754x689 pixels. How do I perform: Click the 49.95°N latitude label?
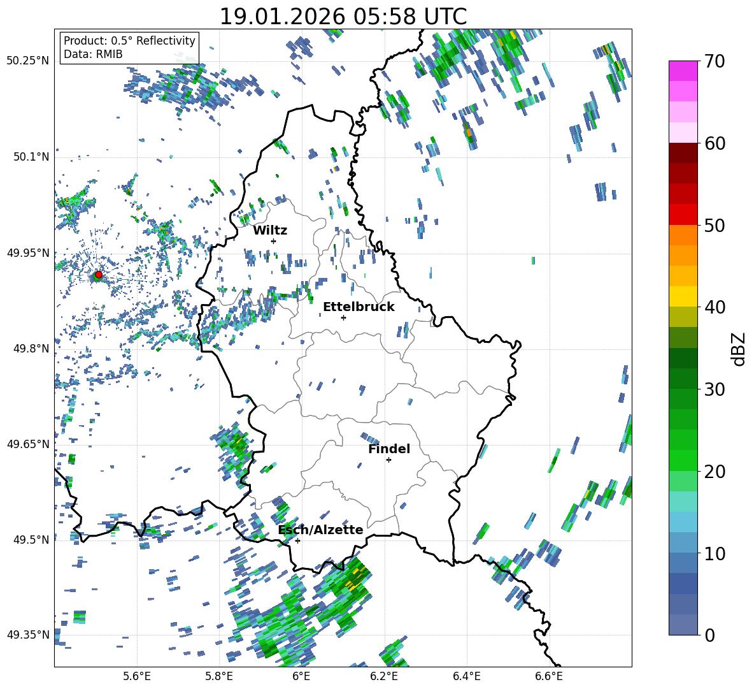[28, 252]
